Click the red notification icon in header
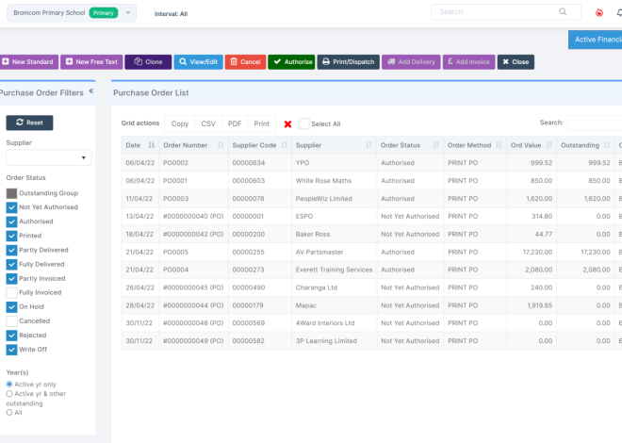 599,13
